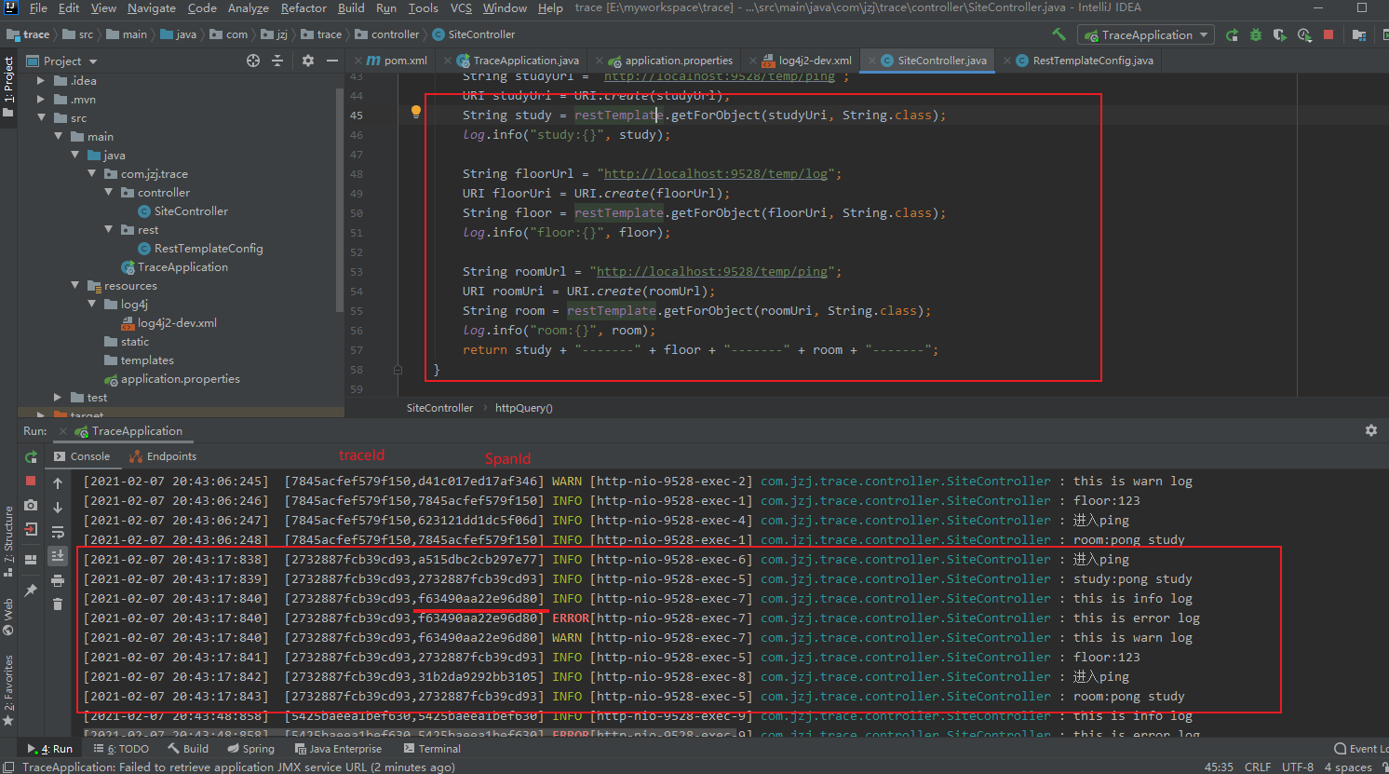Open Project Structure dialog icon
1389x774 pixels.
click(x=1359, y=34)
